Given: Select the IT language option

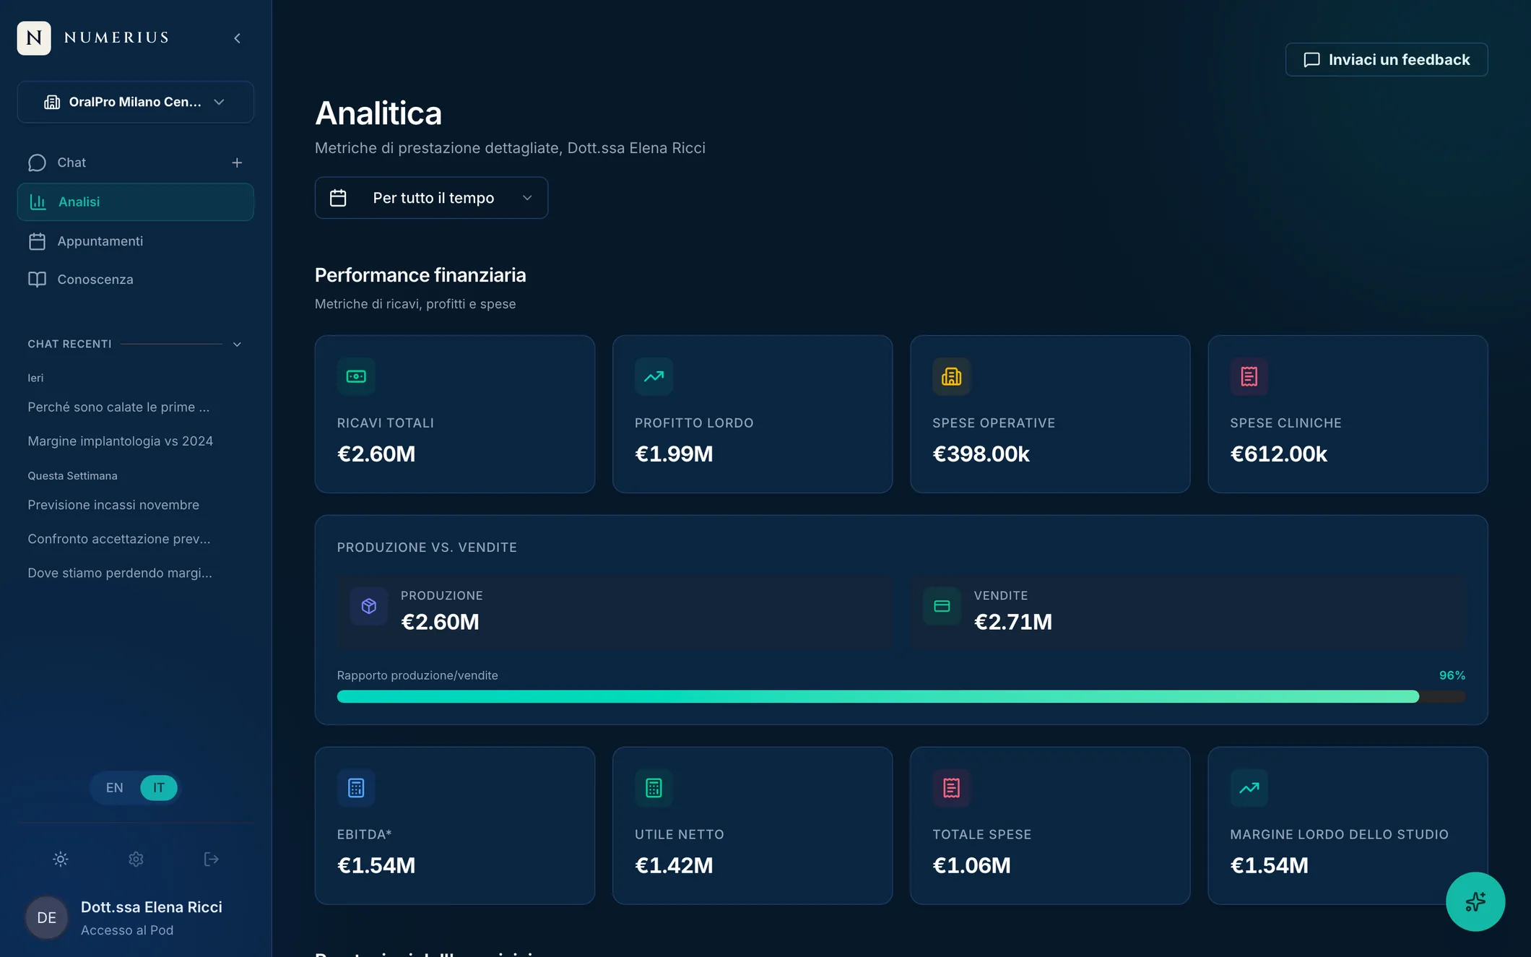Looking at the screenshot, I should (x=159, y=787).
